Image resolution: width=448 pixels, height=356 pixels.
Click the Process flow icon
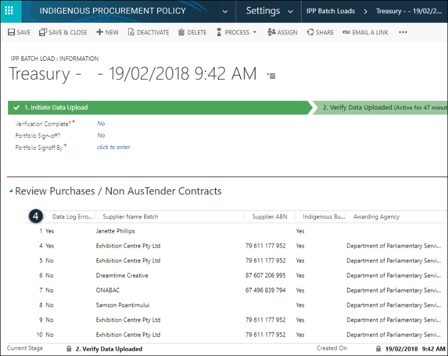(x=219, y=32)
